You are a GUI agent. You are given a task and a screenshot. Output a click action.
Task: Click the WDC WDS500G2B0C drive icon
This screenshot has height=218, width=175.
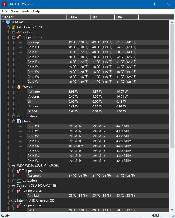pos(13,166)
